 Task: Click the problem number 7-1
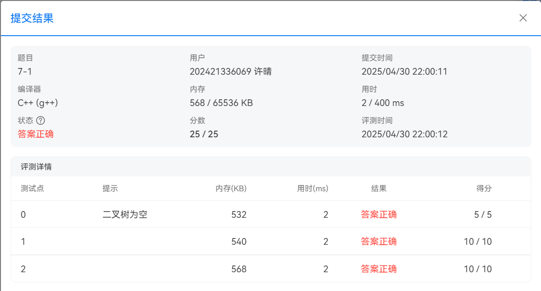[x=25, y=72]
